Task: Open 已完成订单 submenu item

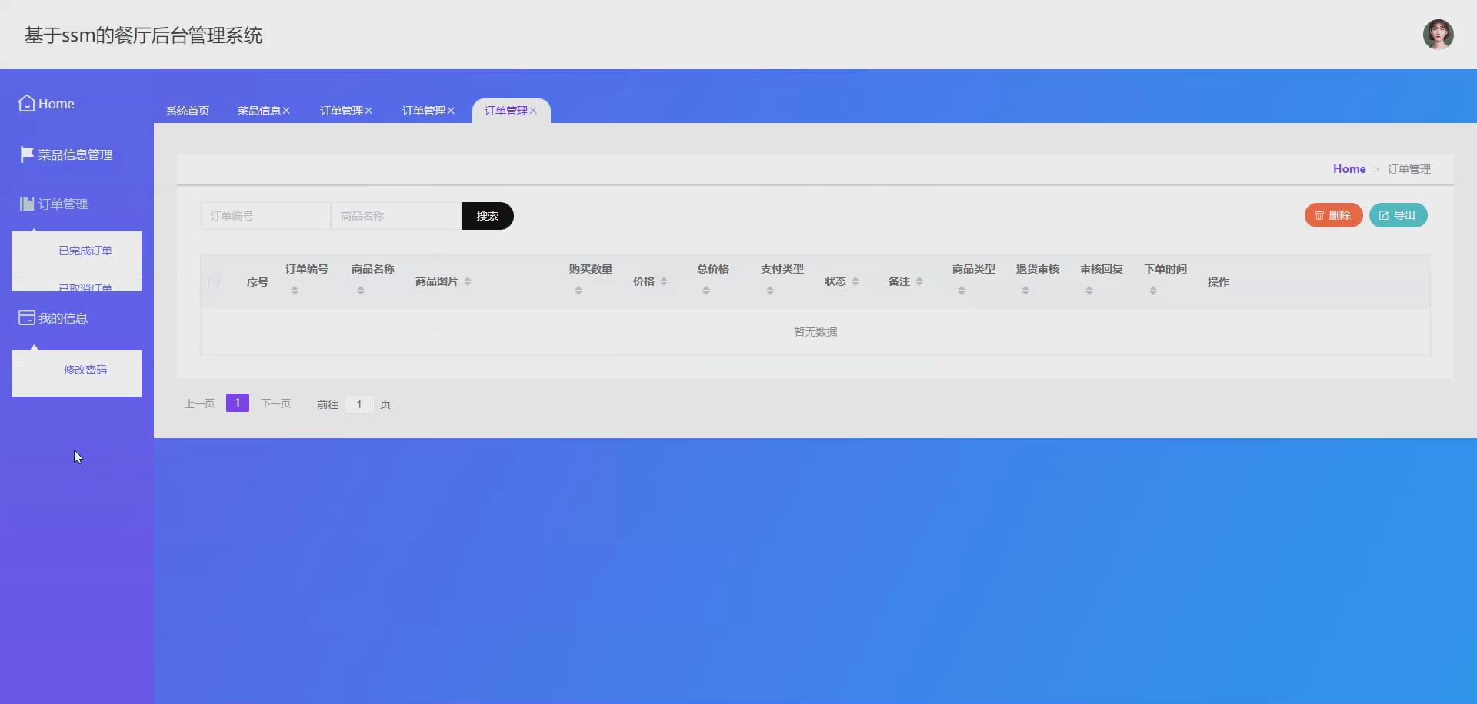Action: pyautogui.click(x=85, y=251)
